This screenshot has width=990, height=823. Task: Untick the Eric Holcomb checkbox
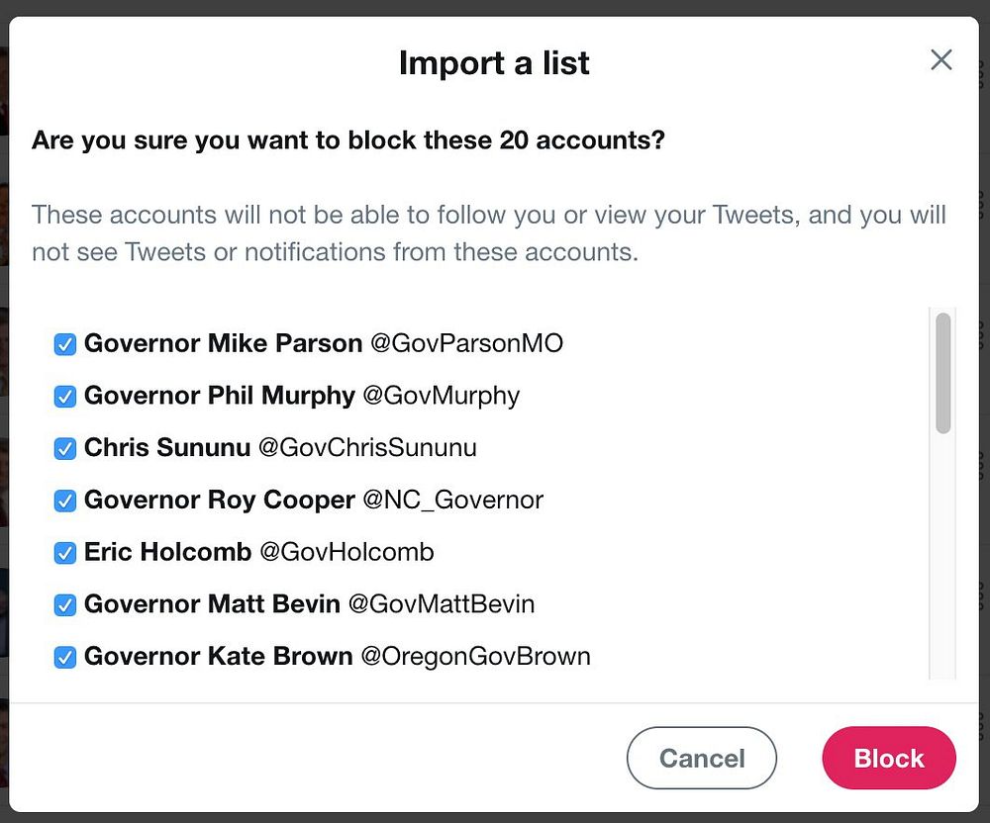(x=65, y=552)
